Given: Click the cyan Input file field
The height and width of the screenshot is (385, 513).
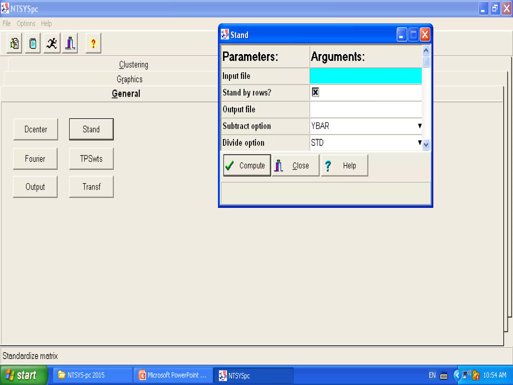Looking at the screenshot, I should (x=365, y=76).
